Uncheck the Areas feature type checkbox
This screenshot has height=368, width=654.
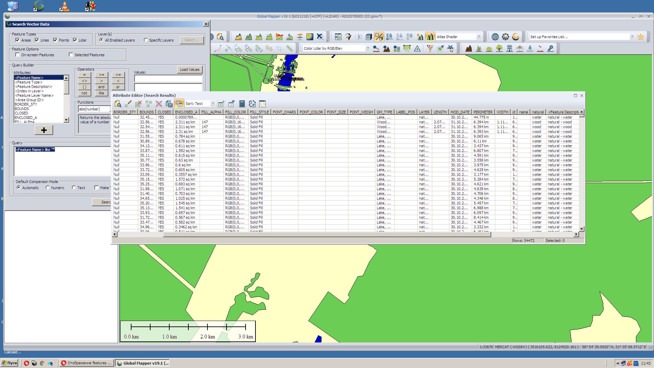coord(17,40)
